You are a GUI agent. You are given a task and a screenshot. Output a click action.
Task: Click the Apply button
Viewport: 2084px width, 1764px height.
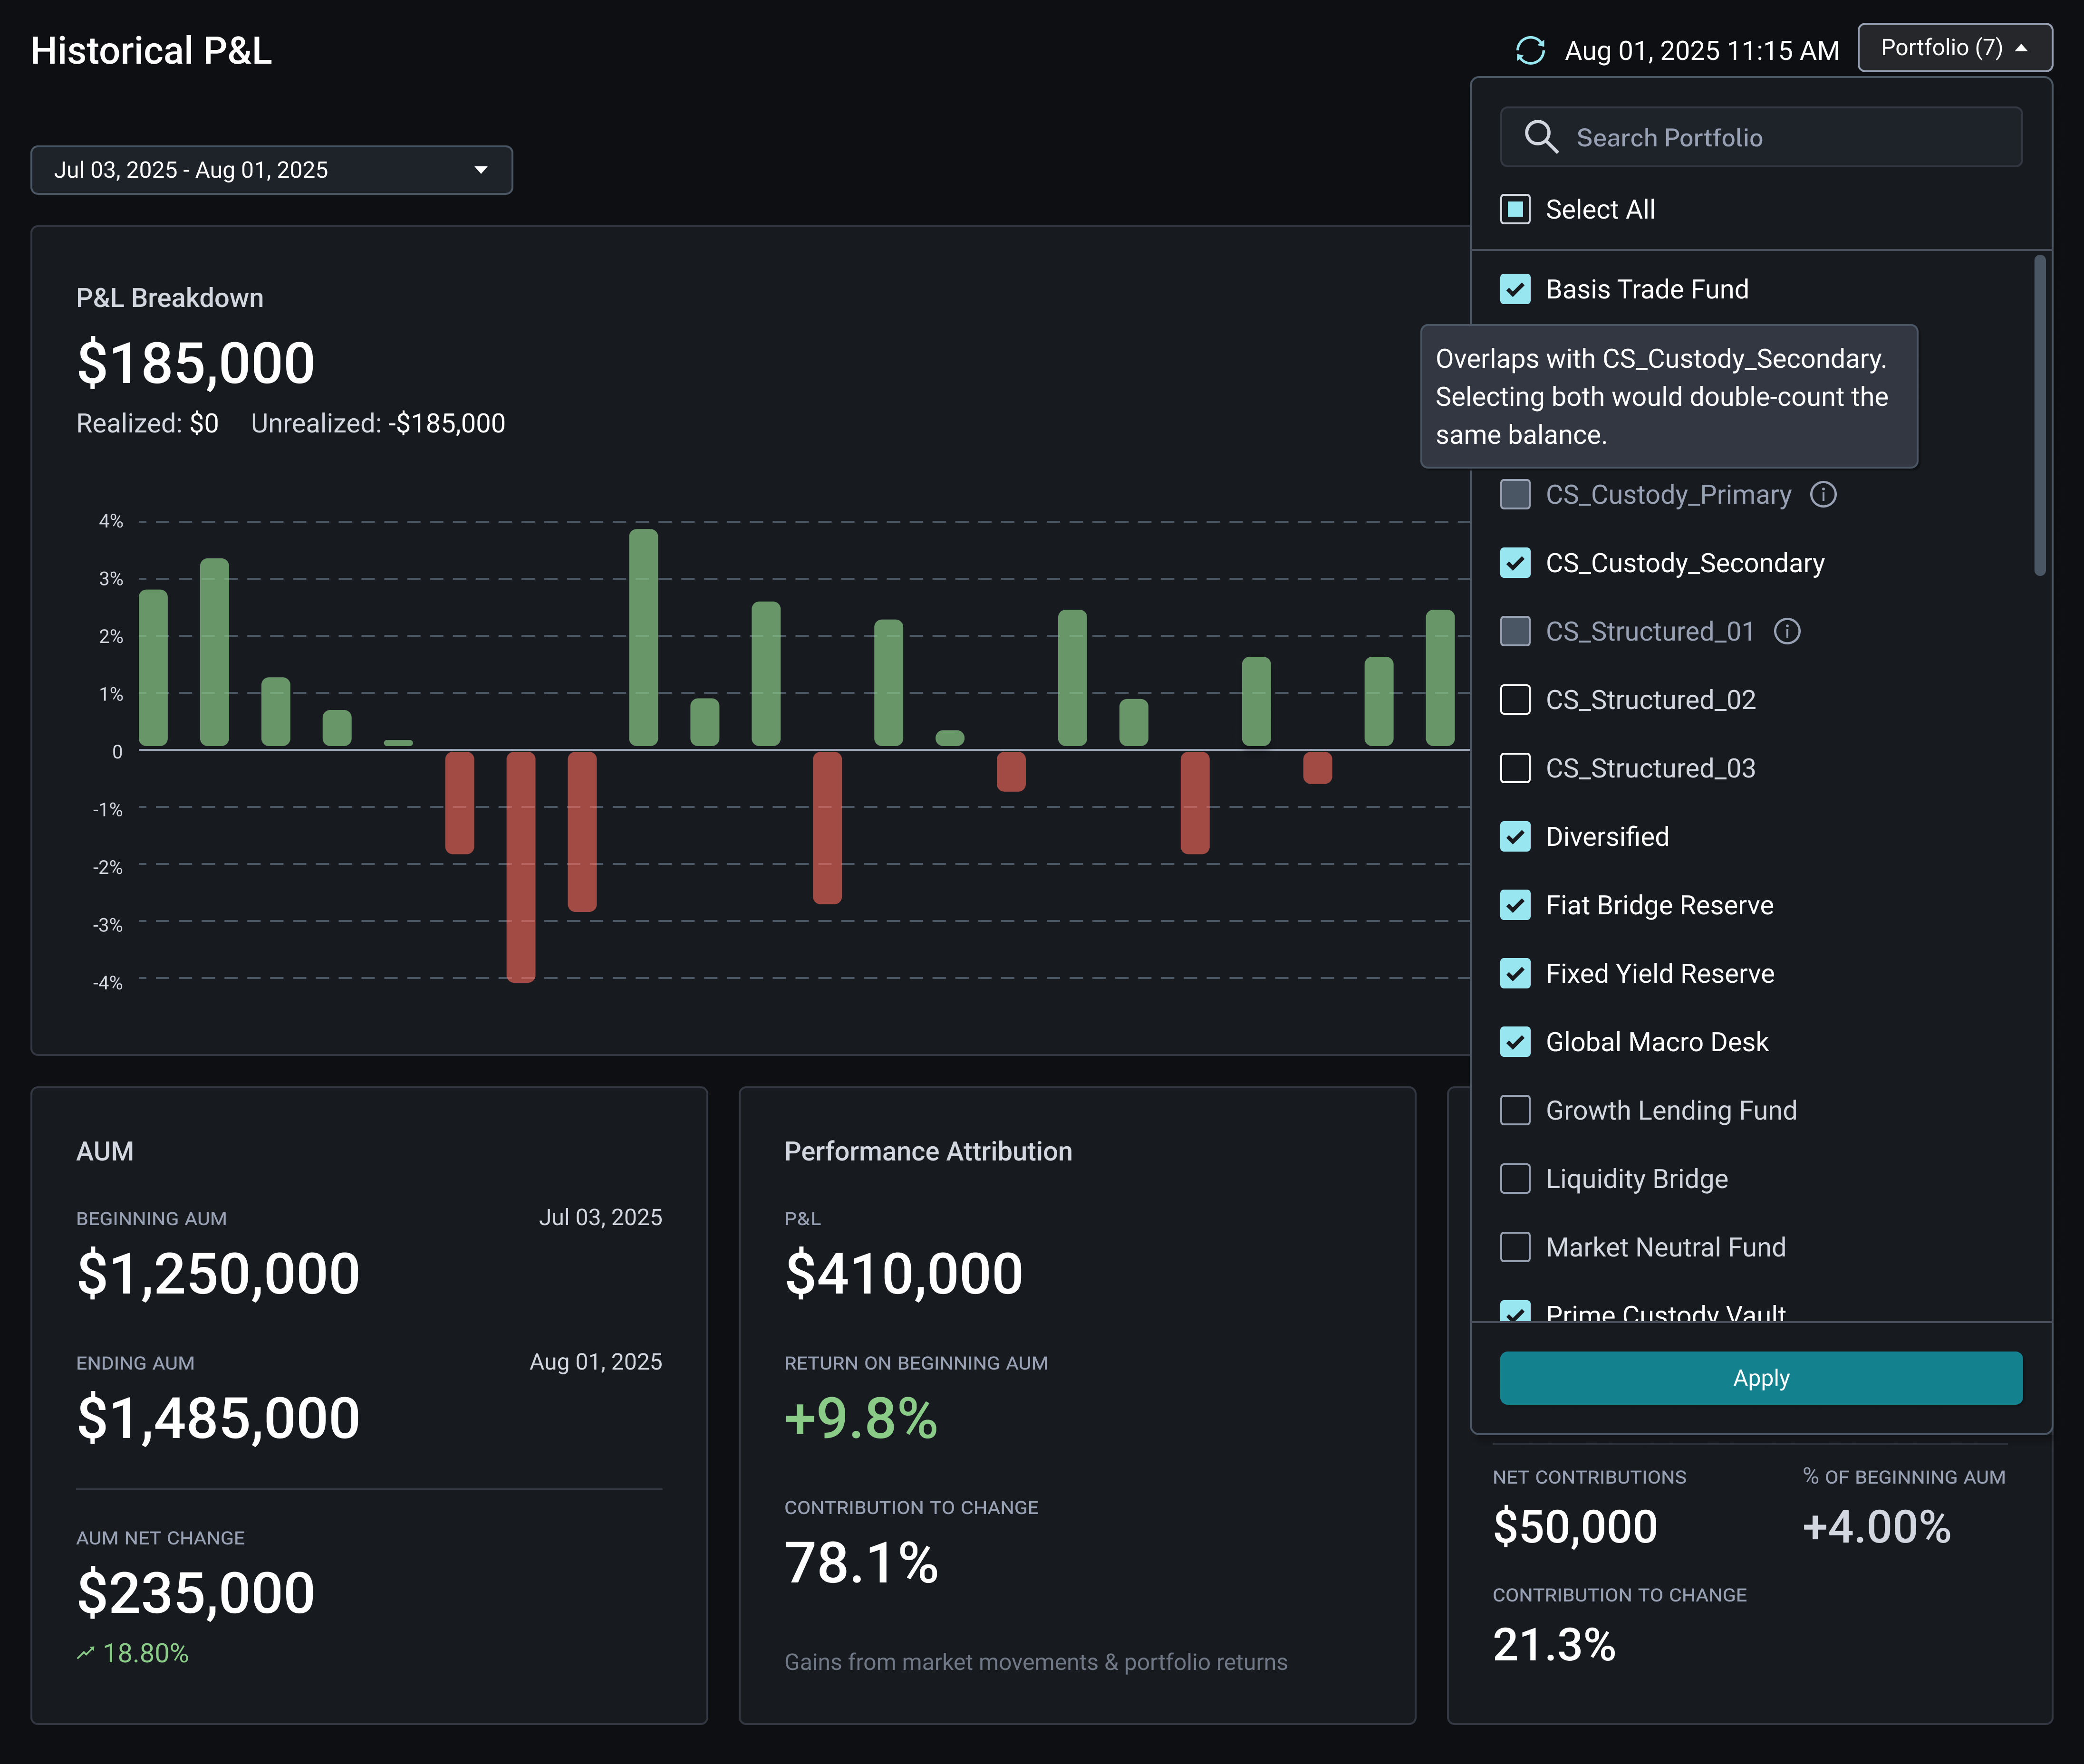[x=1761, y=1378]
